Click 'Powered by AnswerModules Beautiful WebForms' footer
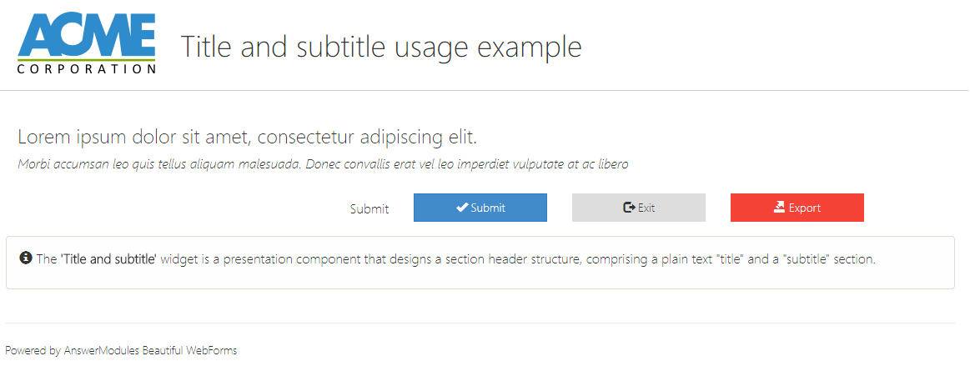Screen dimensions: 970x371 (x=121, y=351)
